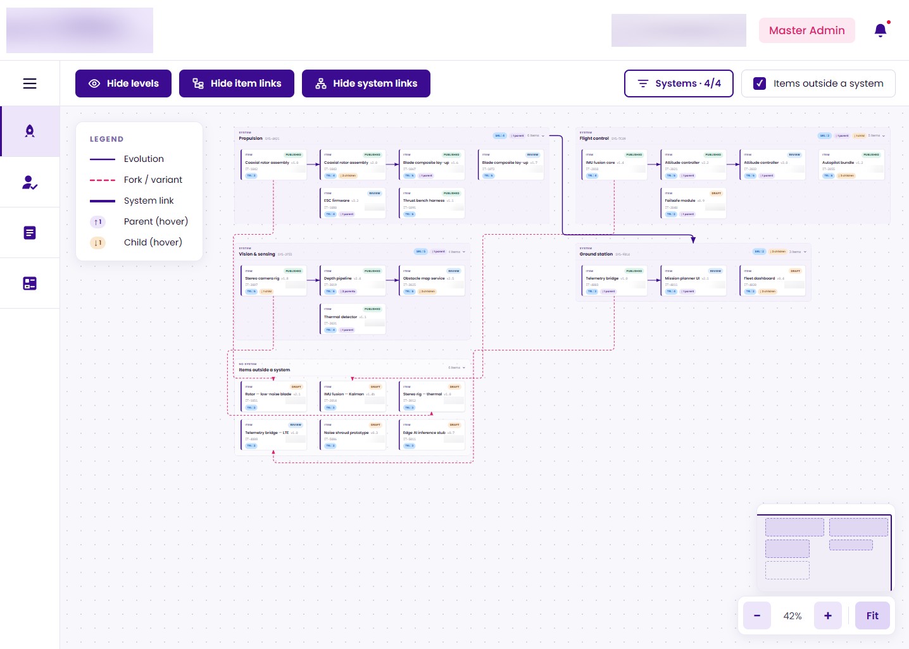Open Edge AI inference stub item

(432, 435)
